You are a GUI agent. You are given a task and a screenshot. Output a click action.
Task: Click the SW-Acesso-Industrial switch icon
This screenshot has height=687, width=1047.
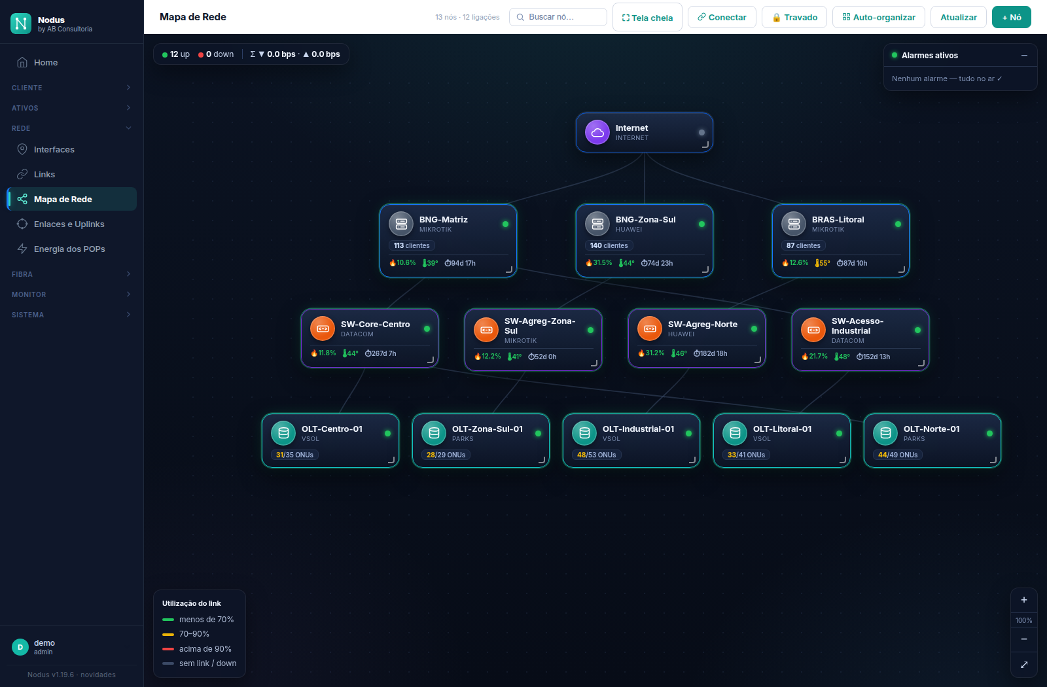(x=813, y=330)
